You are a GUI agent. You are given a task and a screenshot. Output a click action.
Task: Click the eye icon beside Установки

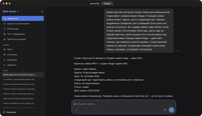pyautogui.click(x=4, y=55)
